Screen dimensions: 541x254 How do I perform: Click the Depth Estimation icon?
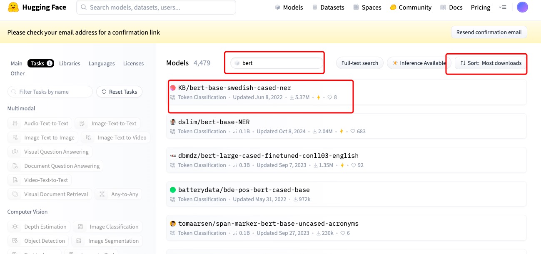15,227
